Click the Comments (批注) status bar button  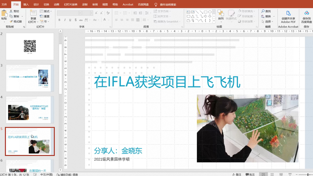[250, 174]
